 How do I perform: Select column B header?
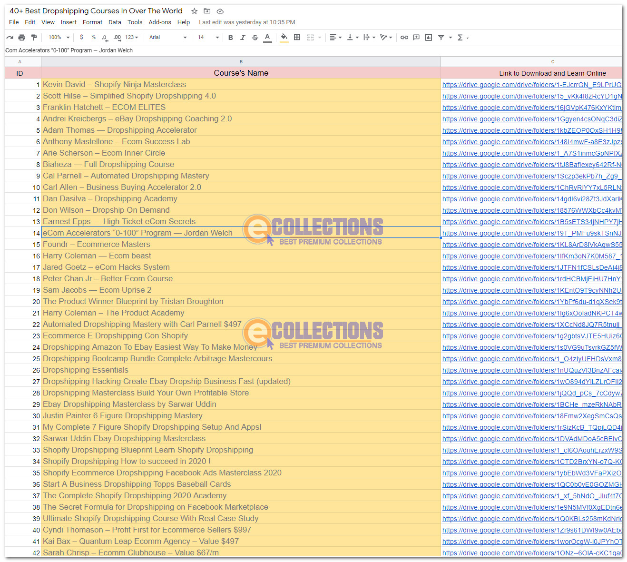[x=241, y=61]
